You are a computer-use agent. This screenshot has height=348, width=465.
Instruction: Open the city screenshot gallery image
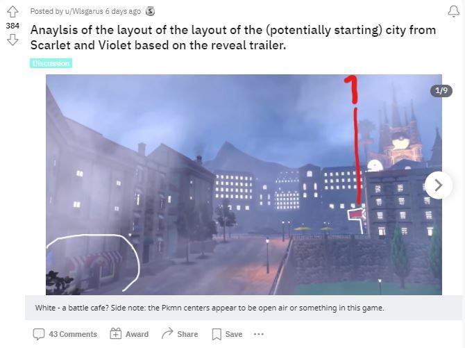click(x=244, y=185)
